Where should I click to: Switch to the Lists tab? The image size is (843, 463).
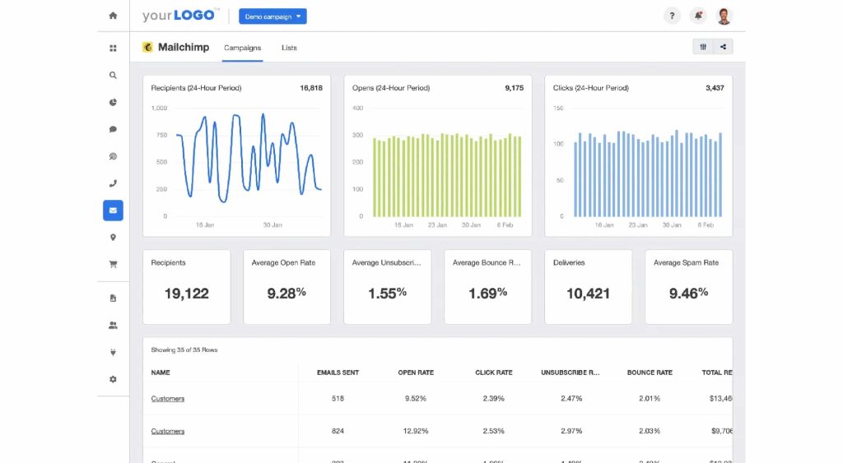pyautogui.click(x=289, y=48)
